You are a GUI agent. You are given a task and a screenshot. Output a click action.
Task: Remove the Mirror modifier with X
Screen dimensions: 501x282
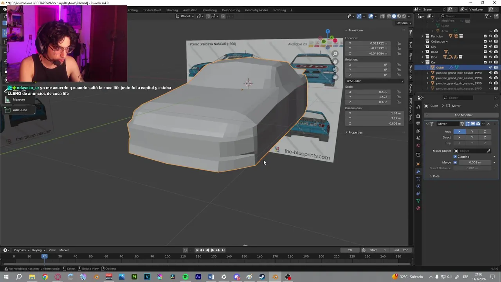[488, 124]
